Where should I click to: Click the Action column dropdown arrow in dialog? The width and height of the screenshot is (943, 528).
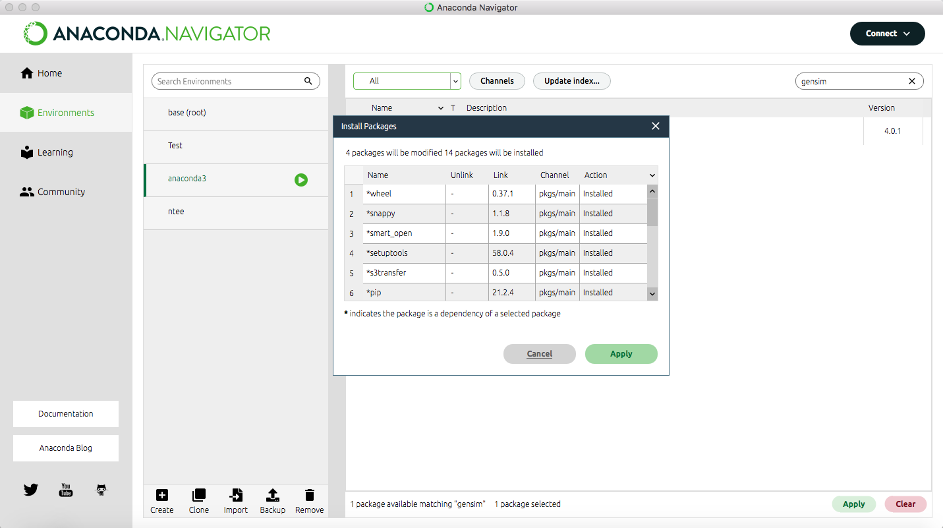tap(652, 175)
